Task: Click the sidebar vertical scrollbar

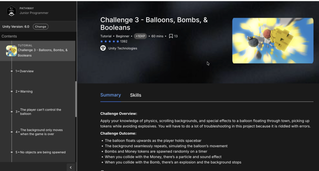Action: [76, 99]
